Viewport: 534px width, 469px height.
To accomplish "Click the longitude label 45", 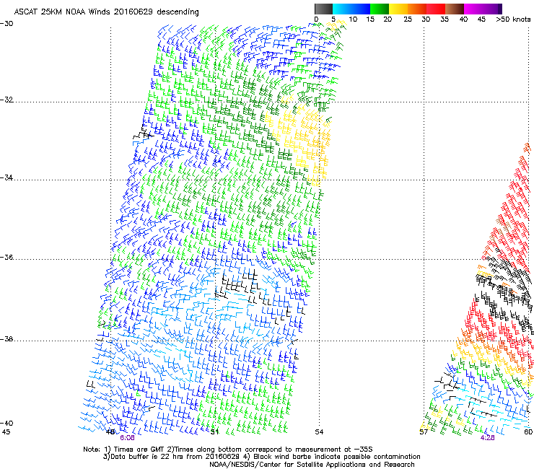I will pos(6,432).
